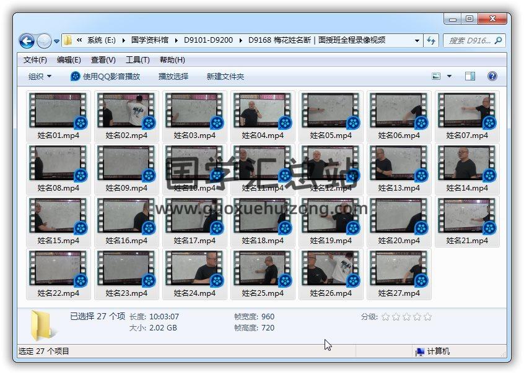Select video file 姓名08.mp4
Viewport: 524px width, 375px height.
(x=58, y=169)
